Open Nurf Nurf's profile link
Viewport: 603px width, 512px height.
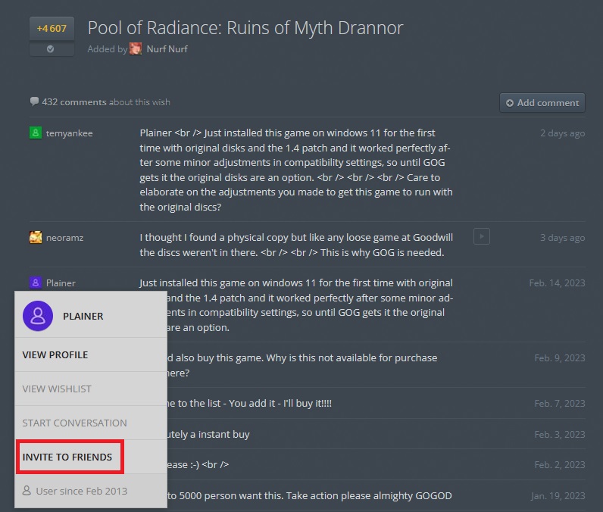[x=167, y=48]
